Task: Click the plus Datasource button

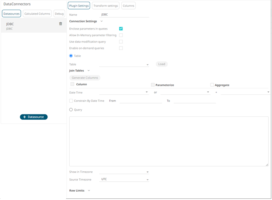Action: point(34,117)
